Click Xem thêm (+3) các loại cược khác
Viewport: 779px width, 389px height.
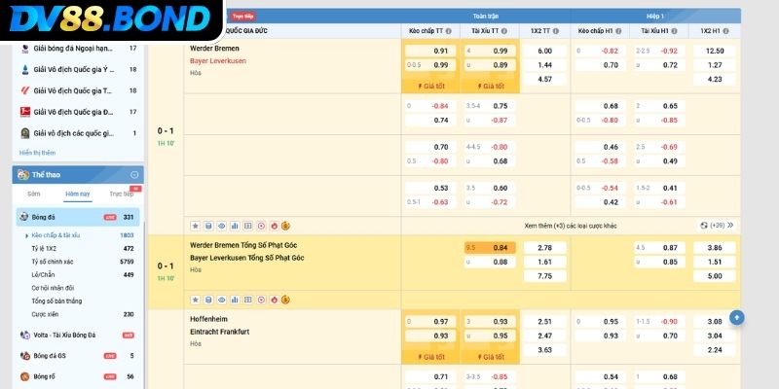pyautogui.click(x=570, y=225)
